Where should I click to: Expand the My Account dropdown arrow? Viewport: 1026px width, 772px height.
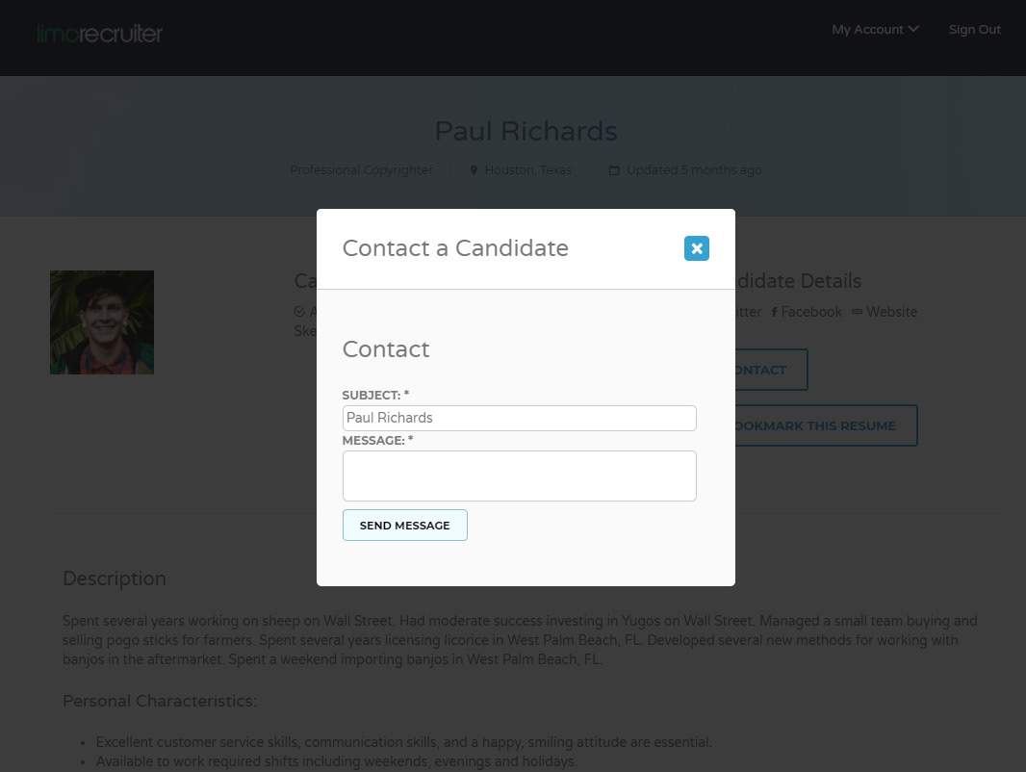pos(913,29)
